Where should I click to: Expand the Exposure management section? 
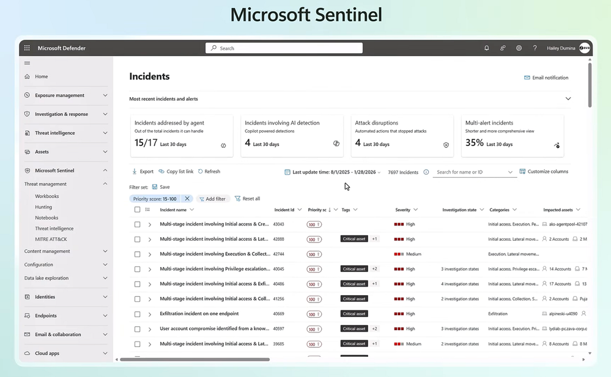click(105, 95)
